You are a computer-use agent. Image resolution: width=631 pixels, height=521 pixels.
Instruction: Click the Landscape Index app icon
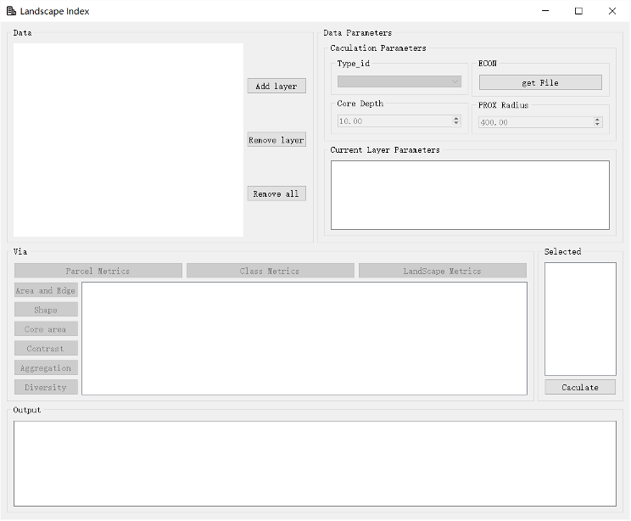pyautogui.click(x=11, y=11)
